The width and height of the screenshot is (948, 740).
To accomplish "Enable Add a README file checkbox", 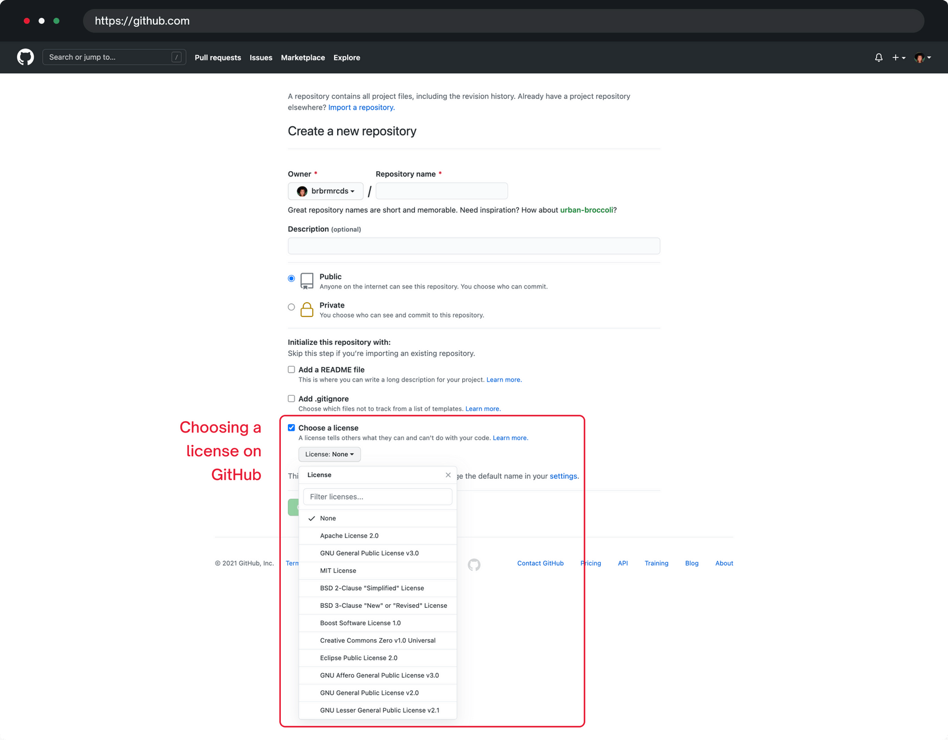I will (x=292, y=370).
